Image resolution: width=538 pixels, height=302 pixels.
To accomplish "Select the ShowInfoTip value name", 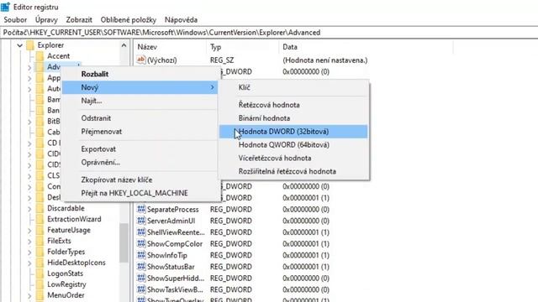I will click(167, 255).
